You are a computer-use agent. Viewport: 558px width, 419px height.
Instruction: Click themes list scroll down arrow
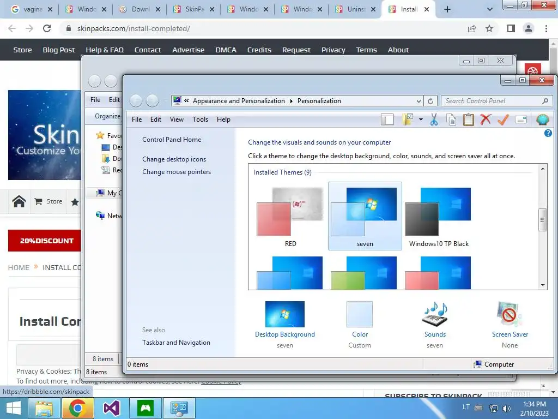point(542,285)
